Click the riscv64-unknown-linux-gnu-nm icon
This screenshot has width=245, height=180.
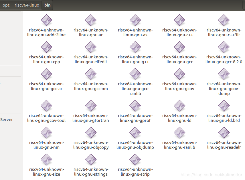(x=46, y=133)
